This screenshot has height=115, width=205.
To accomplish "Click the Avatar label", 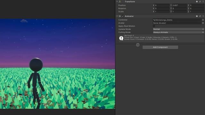I will [x=121, y=23].
